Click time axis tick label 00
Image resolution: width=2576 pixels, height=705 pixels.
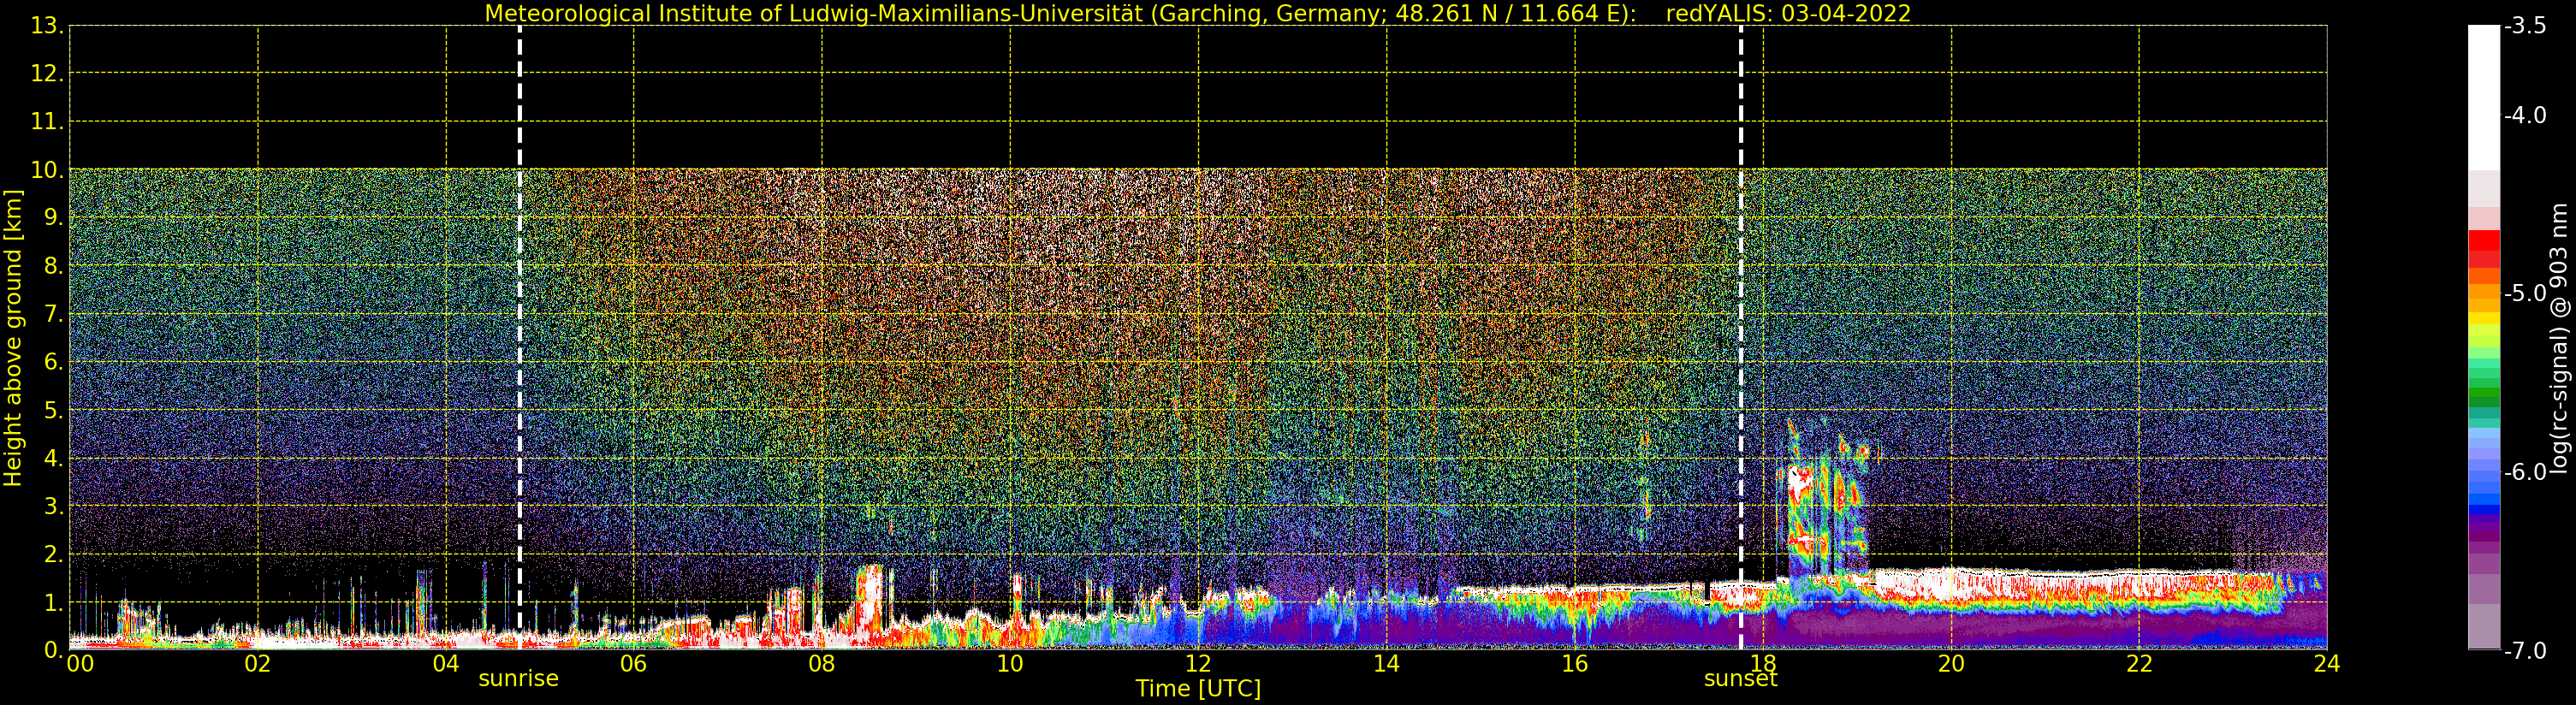tap(80, 663)
